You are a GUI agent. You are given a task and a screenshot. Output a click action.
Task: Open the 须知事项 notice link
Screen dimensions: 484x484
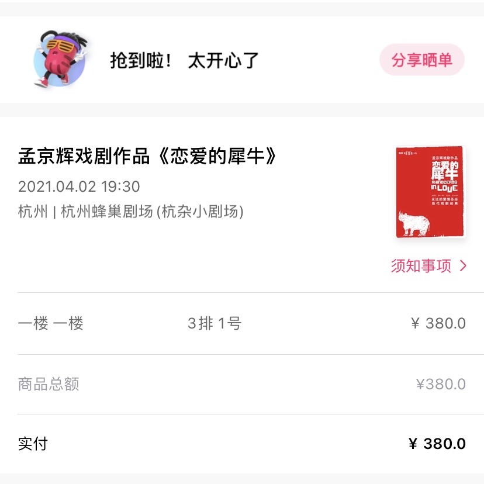pos(421,266)
